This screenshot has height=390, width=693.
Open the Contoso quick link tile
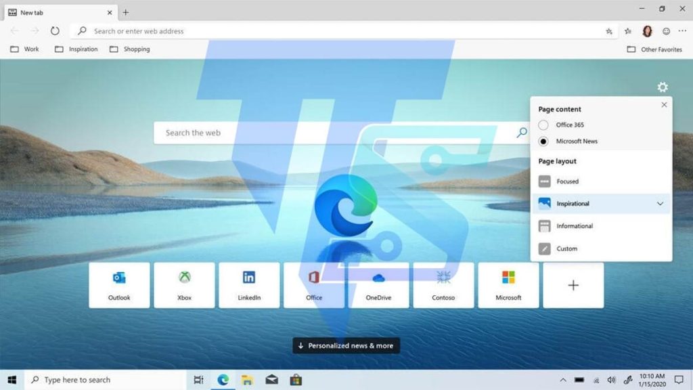click(443, 285)
